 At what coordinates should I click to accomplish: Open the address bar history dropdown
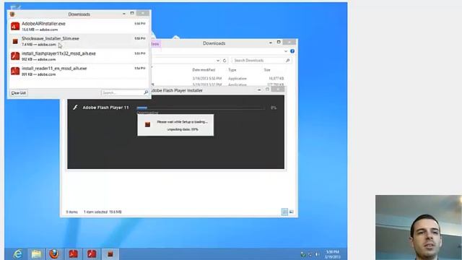[x=218, y=61]
